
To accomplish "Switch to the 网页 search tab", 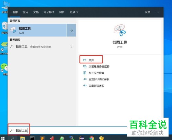I will 62,12.
